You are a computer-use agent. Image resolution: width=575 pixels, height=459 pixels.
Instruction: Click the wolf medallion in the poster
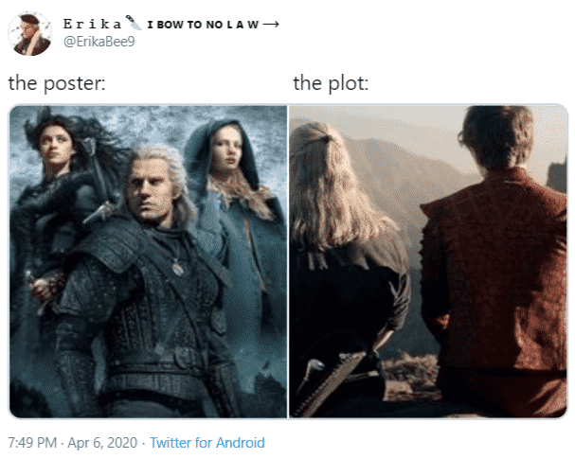178,268
